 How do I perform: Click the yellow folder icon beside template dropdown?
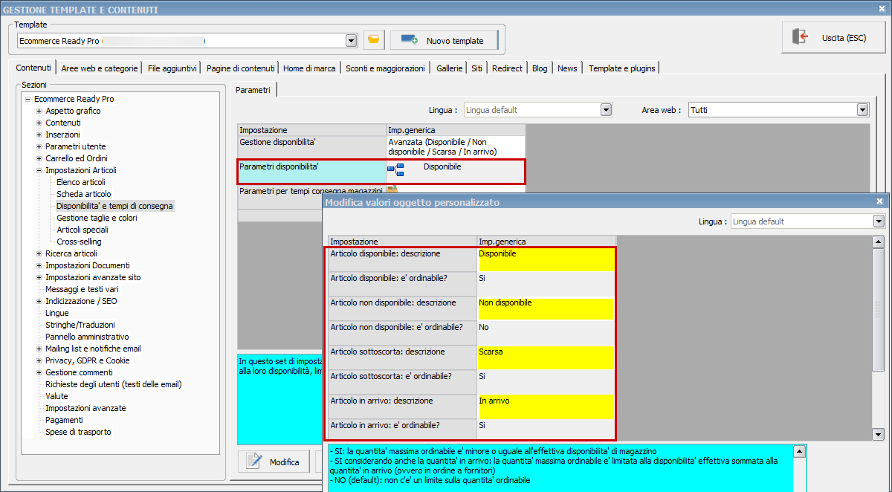pos(374,40)
